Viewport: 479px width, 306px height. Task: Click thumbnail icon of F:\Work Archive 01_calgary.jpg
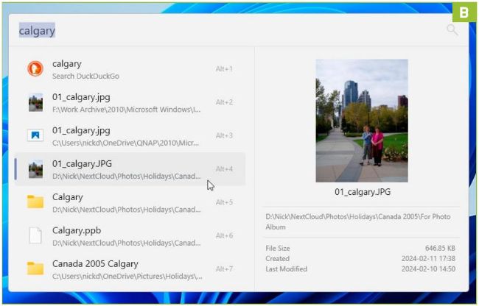35,102
